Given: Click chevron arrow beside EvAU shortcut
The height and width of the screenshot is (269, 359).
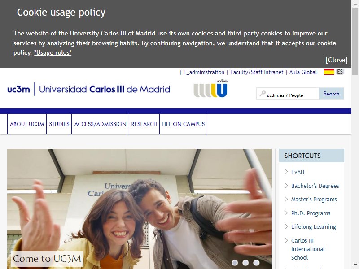Looking at the screenshot, I should tap(286, 172).
